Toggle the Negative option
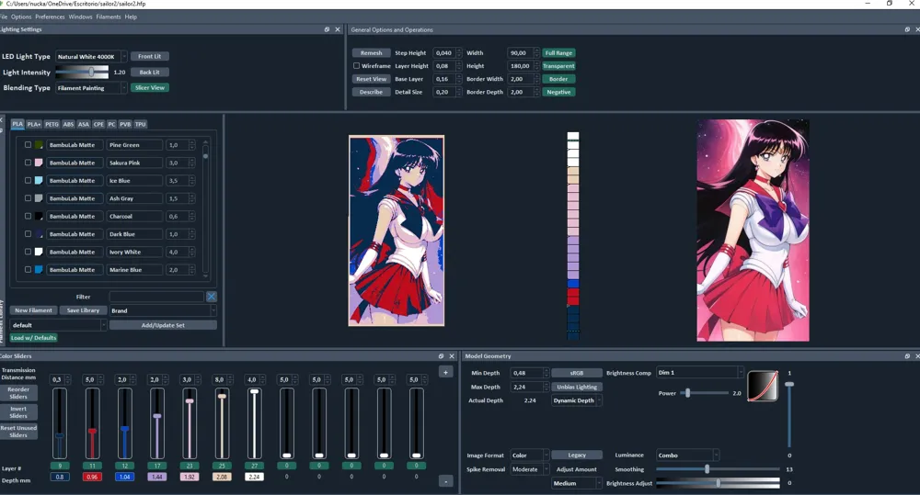This screenshot has width=920, height=495. (x=558, y=92)
